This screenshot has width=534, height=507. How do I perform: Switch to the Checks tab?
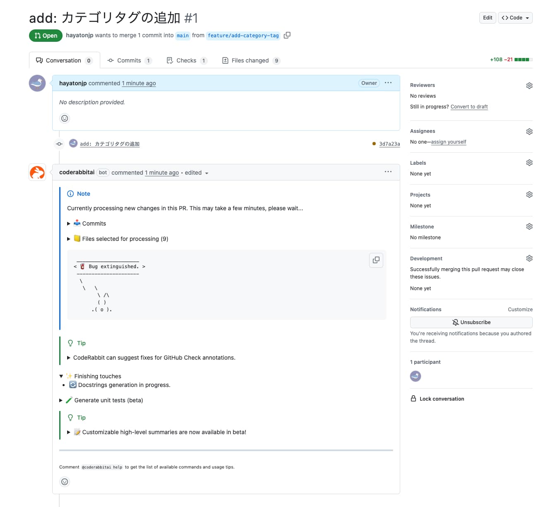point(186,60)
